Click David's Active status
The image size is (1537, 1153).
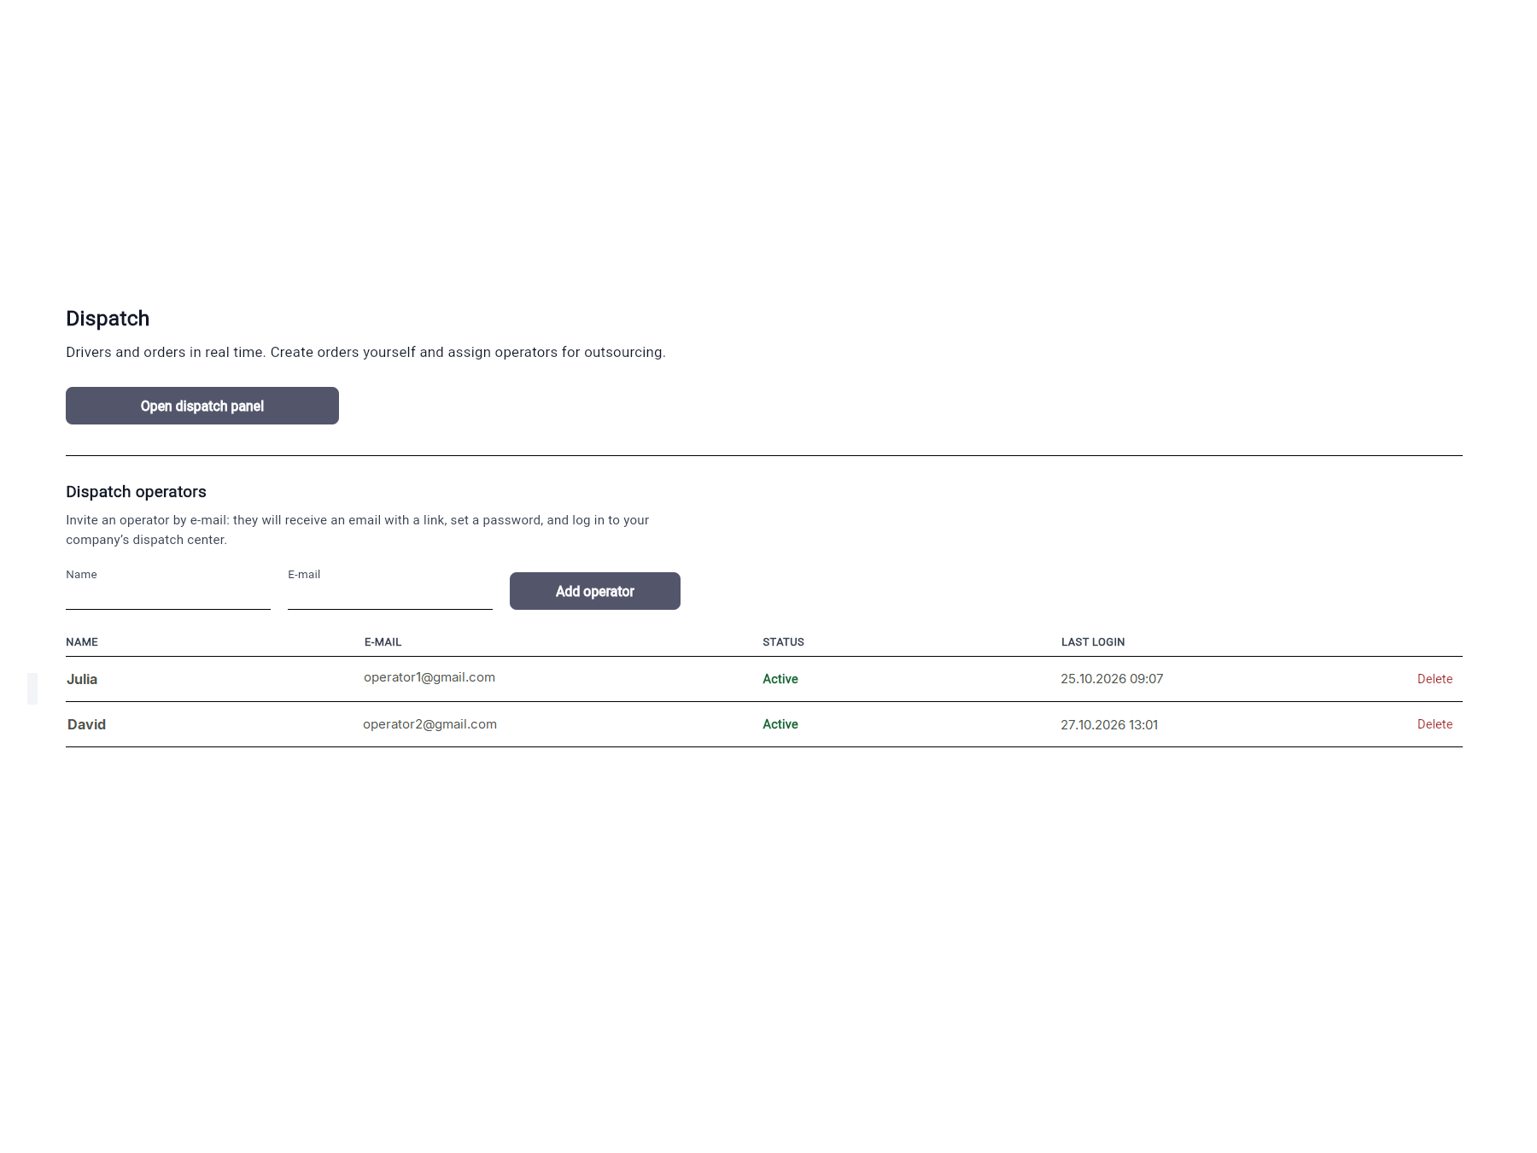click(780, 724)
